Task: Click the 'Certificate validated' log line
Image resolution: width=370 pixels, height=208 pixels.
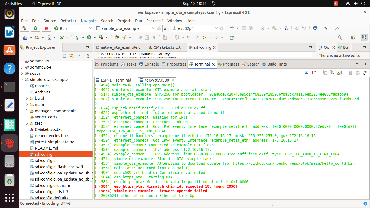Action: 150,173
